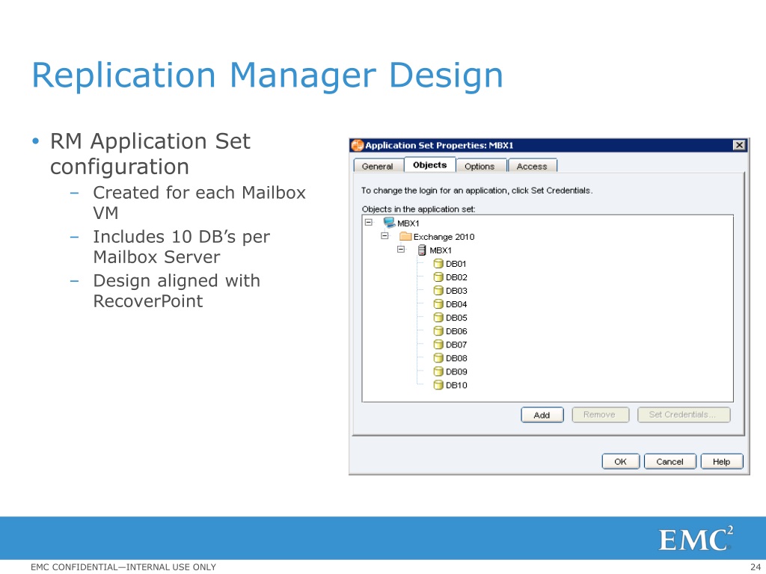Viewport: 766px width, 574px height.
Task: Open the Objects tab
Action: pos(430,165)
